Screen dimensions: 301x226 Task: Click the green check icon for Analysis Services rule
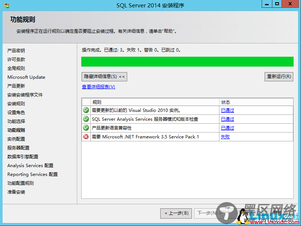(x=86, y=119)
